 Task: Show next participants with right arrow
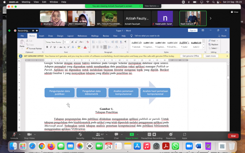[211, 18]
